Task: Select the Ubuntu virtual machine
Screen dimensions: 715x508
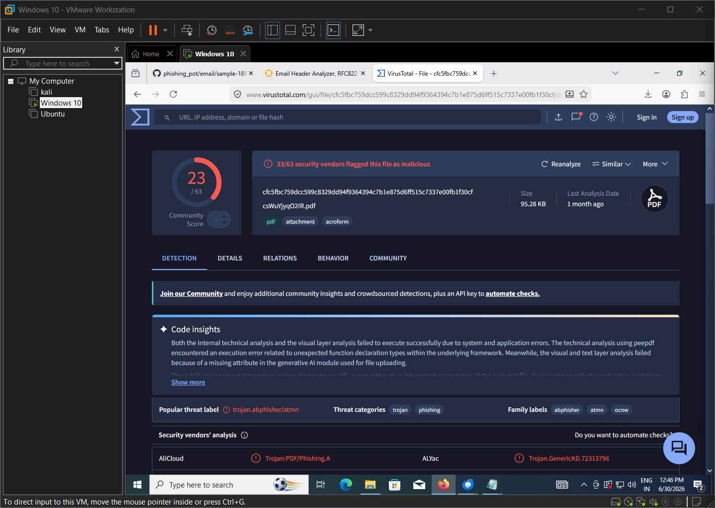Action: coord(53,114)
